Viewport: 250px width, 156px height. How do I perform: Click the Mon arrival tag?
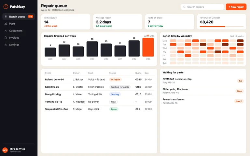(x=240, y=91)
